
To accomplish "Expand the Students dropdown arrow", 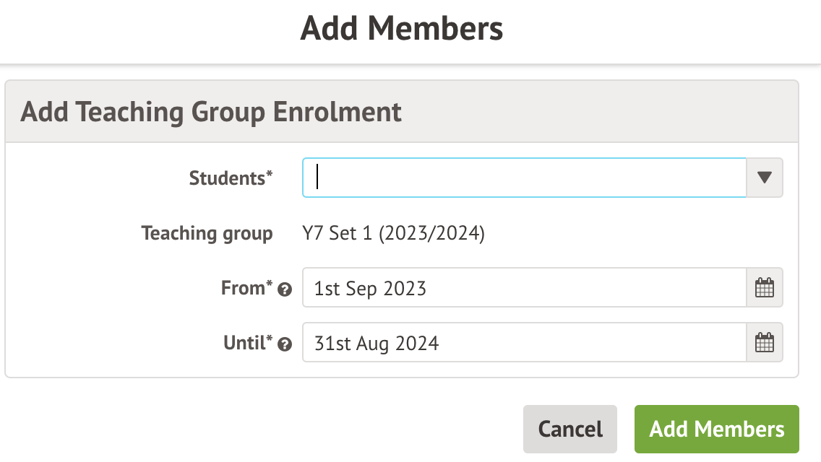I will (764, 178).
